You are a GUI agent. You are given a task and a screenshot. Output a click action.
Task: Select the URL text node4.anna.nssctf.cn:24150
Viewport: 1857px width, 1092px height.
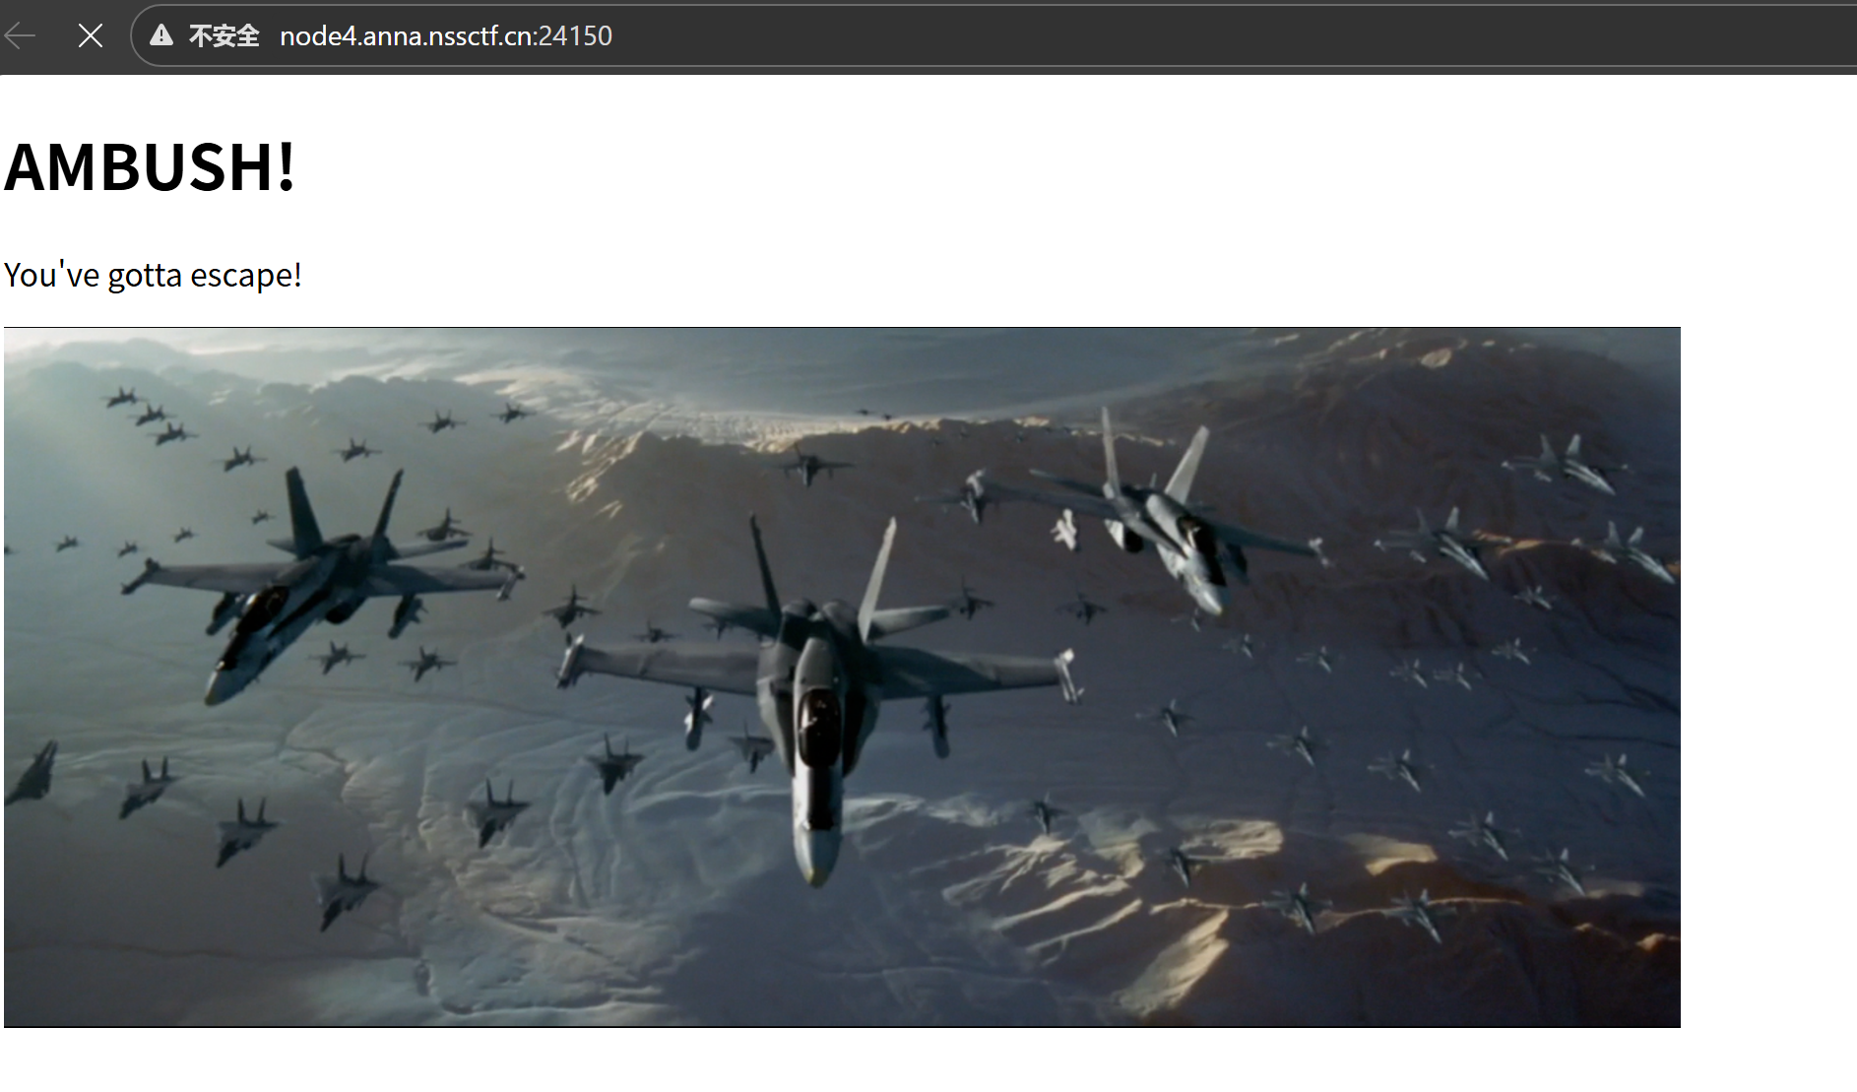click(x=445, y=36)
